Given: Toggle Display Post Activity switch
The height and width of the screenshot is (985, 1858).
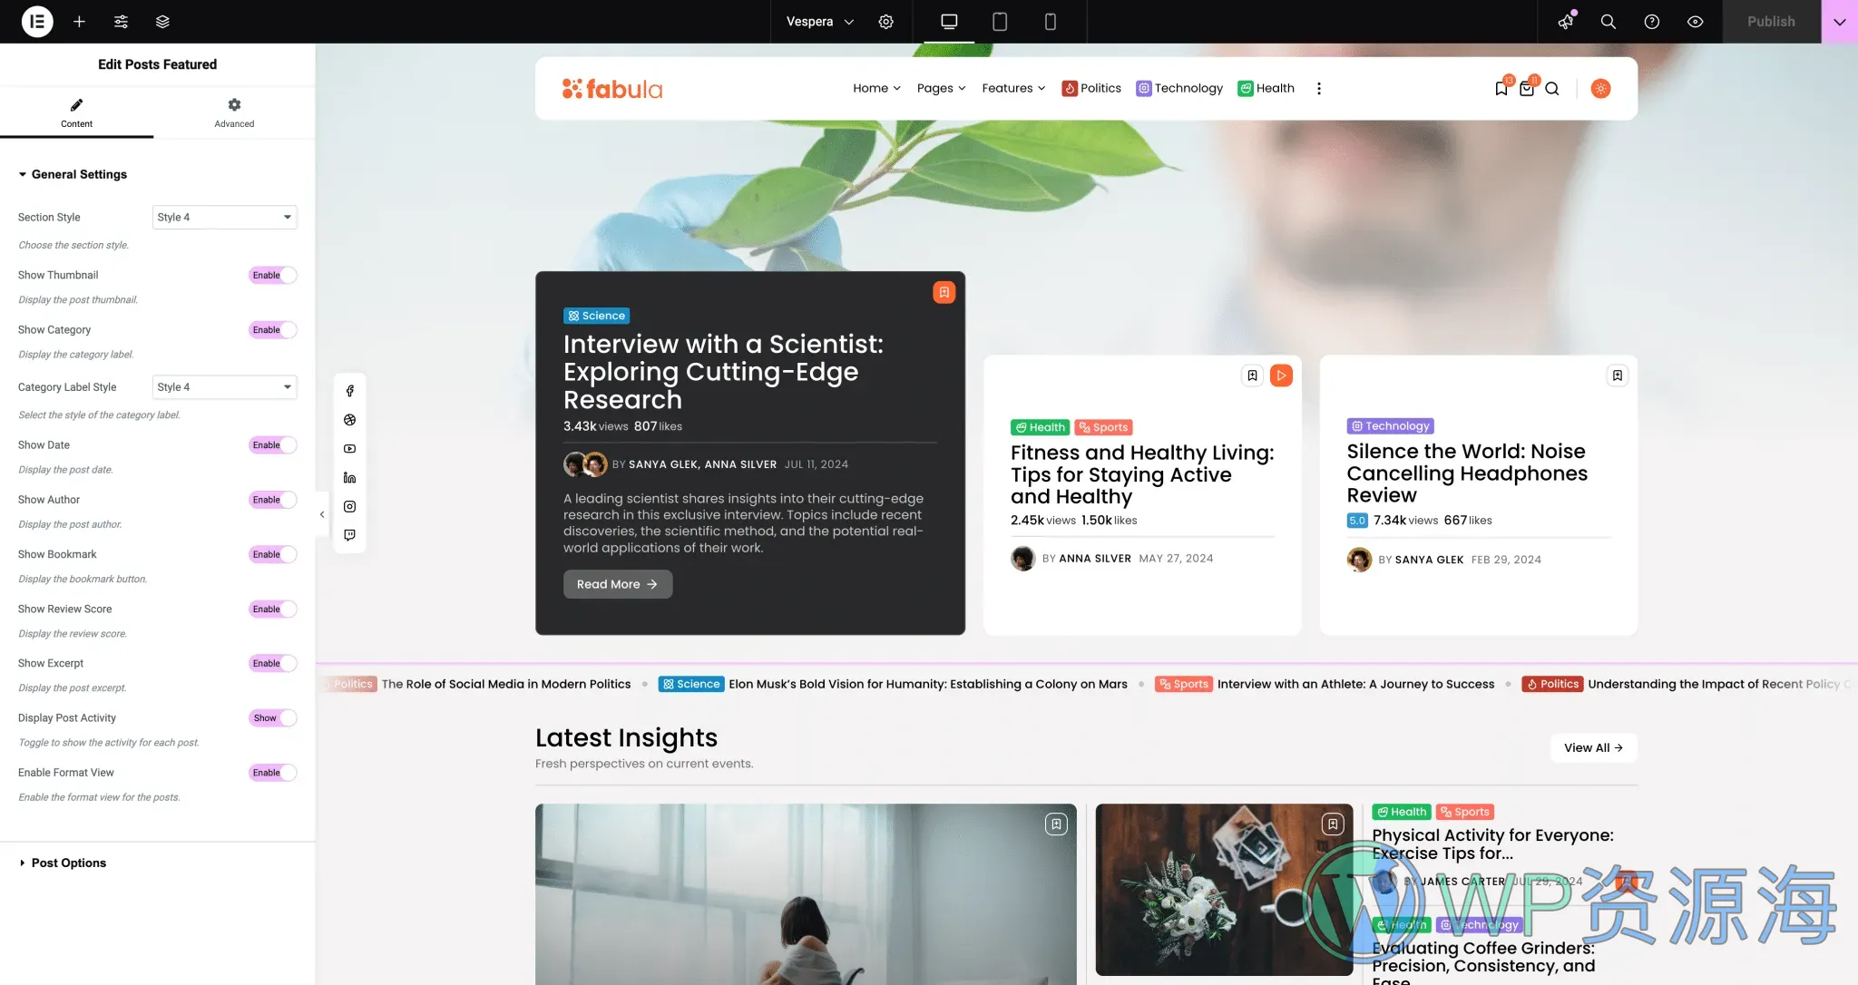Looking at the screenshot, I should point(272,717).
